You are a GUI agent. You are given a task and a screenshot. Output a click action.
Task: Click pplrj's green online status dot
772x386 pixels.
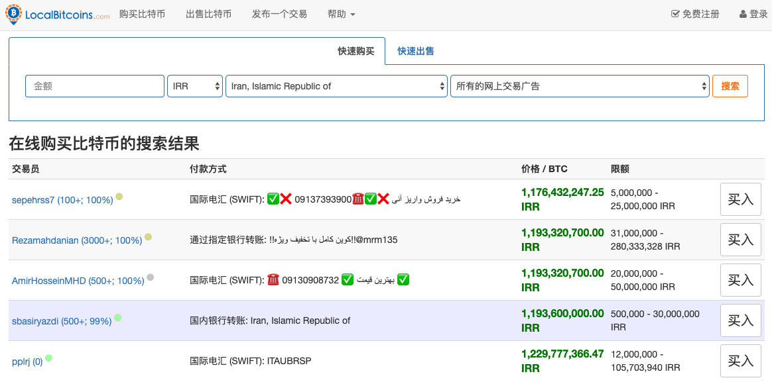tap(48, 358)
